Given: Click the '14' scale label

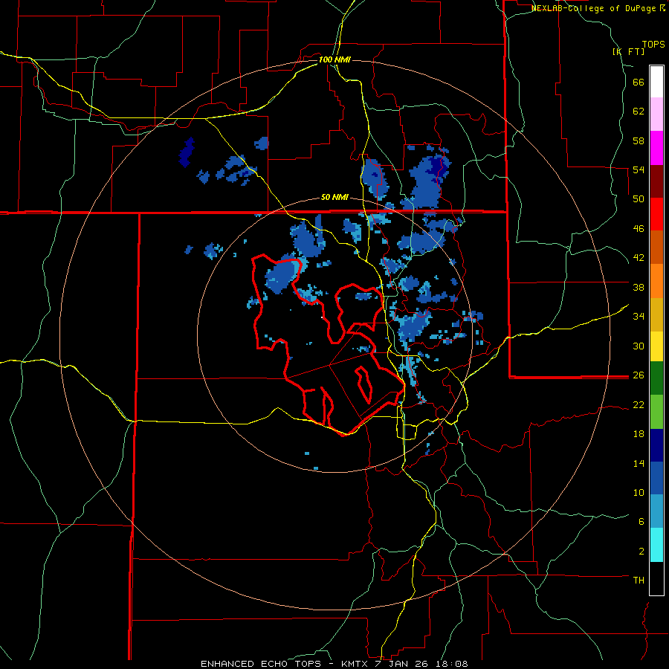Looking at the screenshot, I should coord(639,463).
